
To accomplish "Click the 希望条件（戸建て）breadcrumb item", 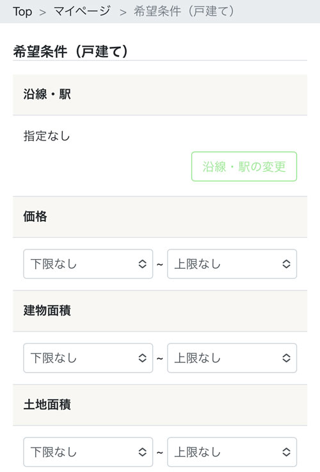I will pos(184,12).
